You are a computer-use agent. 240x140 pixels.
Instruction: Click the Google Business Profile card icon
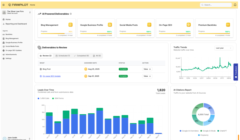coord(110,25)
